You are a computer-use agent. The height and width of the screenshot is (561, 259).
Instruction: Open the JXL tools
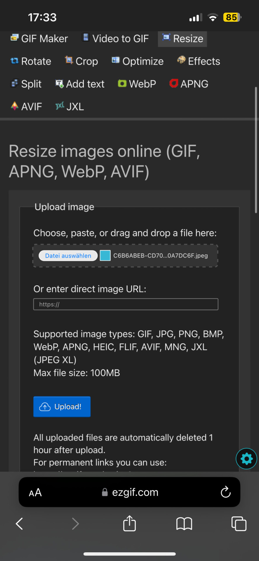point(70,106)
